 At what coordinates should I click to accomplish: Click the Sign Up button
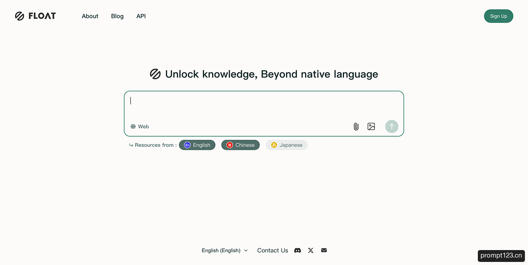(499, 16)
